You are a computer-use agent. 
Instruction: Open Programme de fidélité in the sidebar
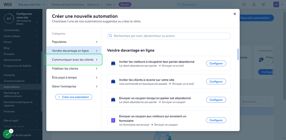click(x=21, y=66)
